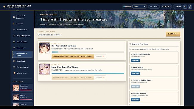Click the Rio - Azure Blade Swordsman title

64,46
